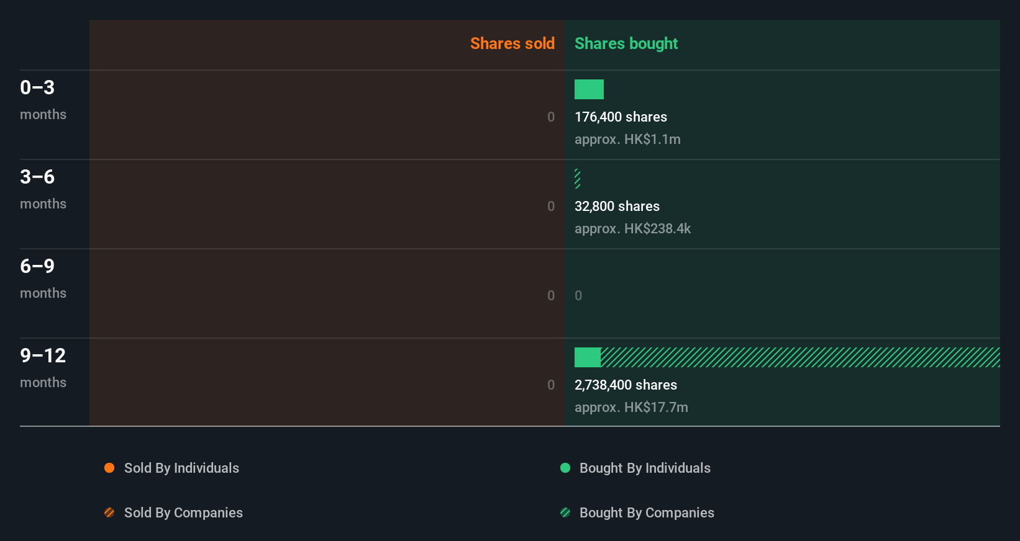Click the 0–3 months row label

[x=43, y=100]
